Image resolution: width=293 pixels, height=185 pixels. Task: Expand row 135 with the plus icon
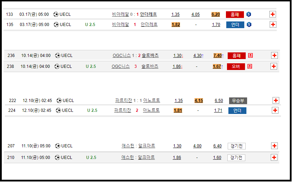(273, 25)
